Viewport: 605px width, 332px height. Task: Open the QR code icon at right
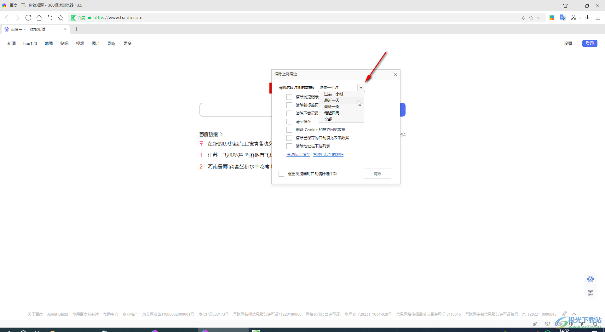pos(591,293)
